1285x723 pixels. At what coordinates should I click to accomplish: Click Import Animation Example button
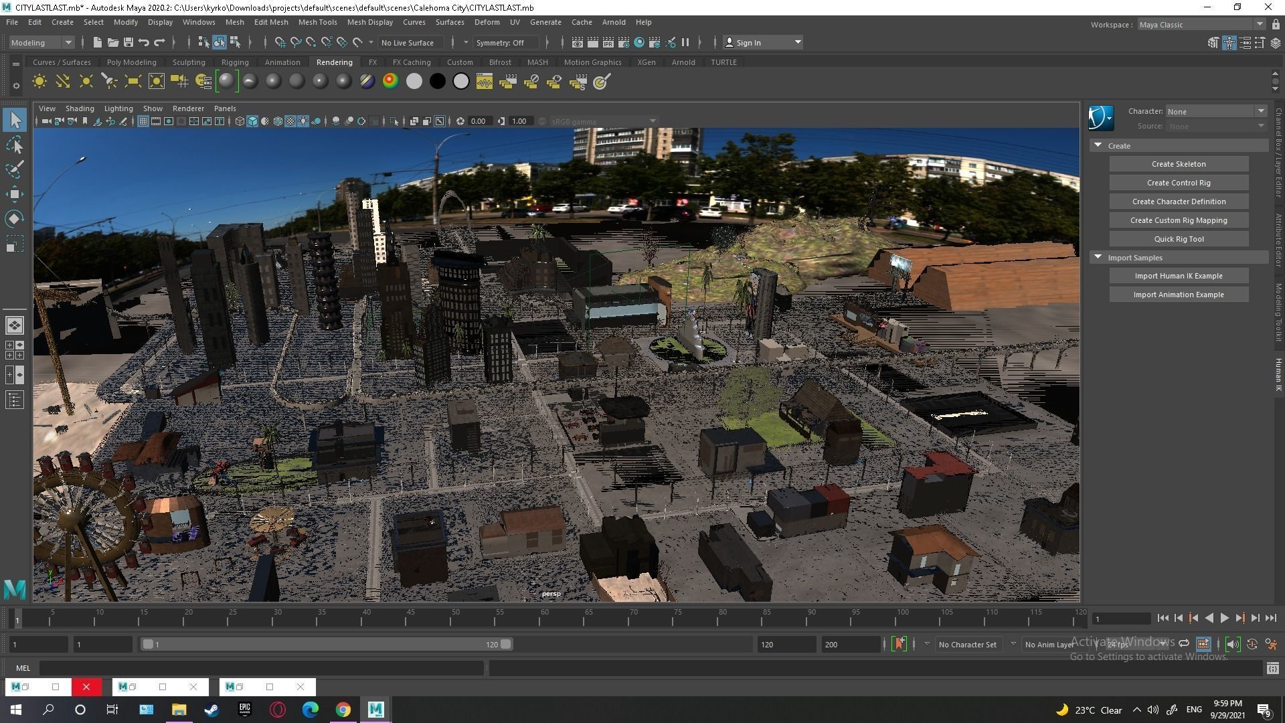(1179, 295)
